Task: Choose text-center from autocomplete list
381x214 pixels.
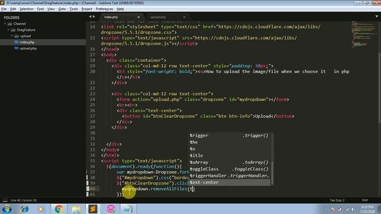Action: 230,182
